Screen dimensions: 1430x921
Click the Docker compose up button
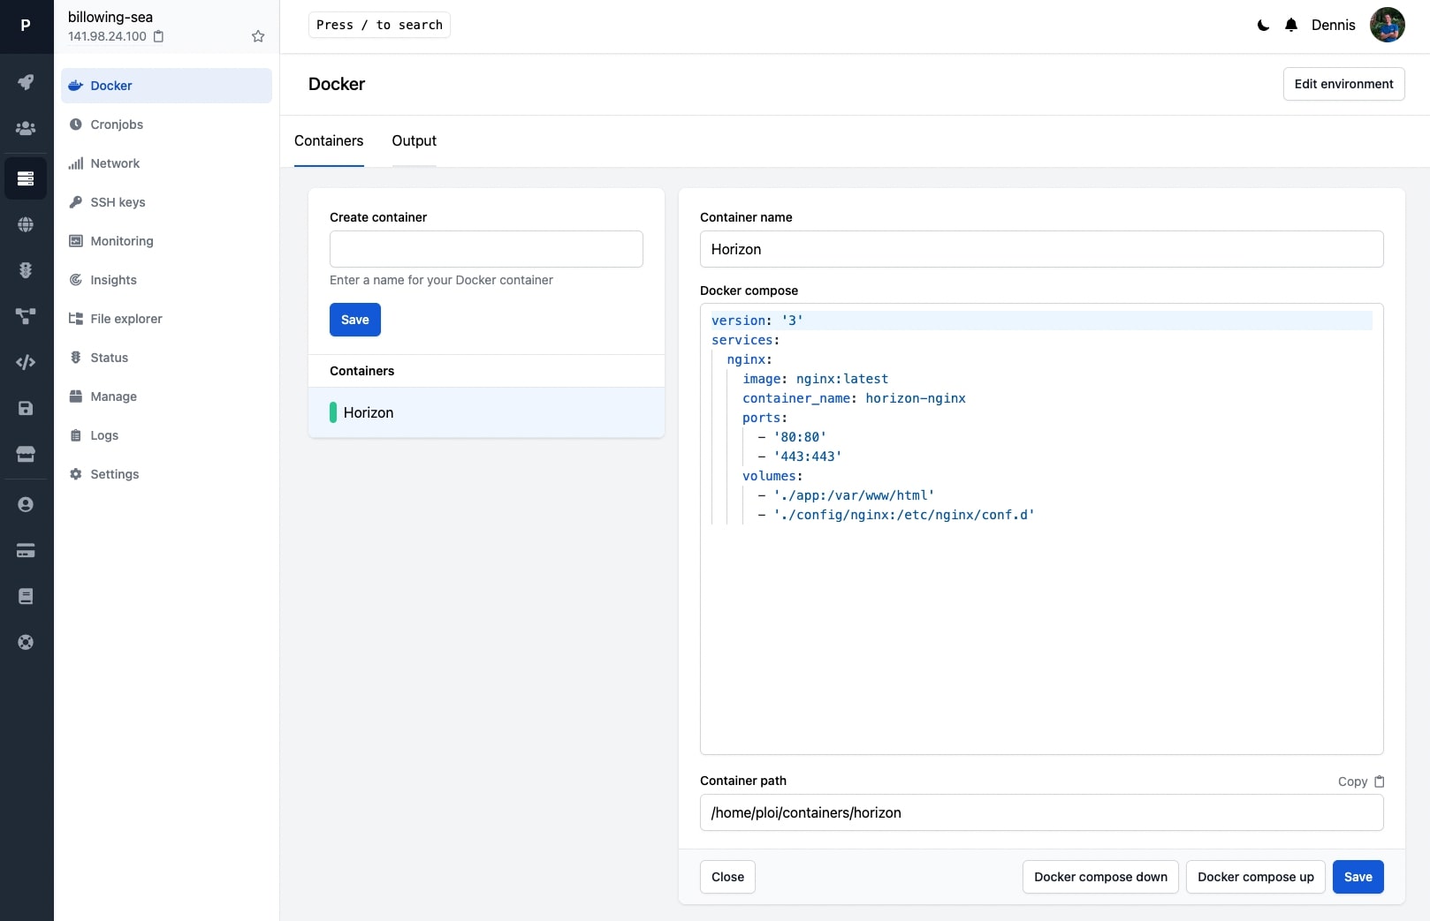pyautogui.click(x=1255, y=877)
